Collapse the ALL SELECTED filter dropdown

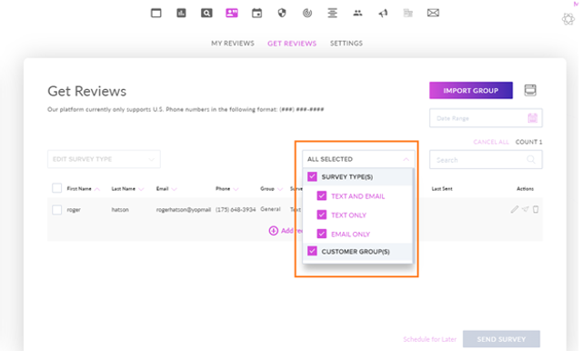[358, 159]
